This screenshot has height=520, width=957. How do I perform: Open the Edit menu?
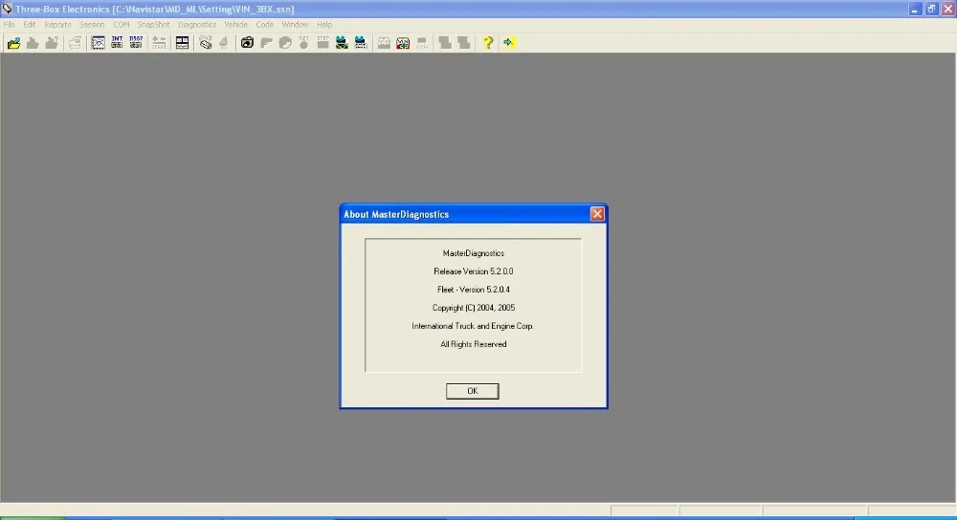(x=30, y=25)
